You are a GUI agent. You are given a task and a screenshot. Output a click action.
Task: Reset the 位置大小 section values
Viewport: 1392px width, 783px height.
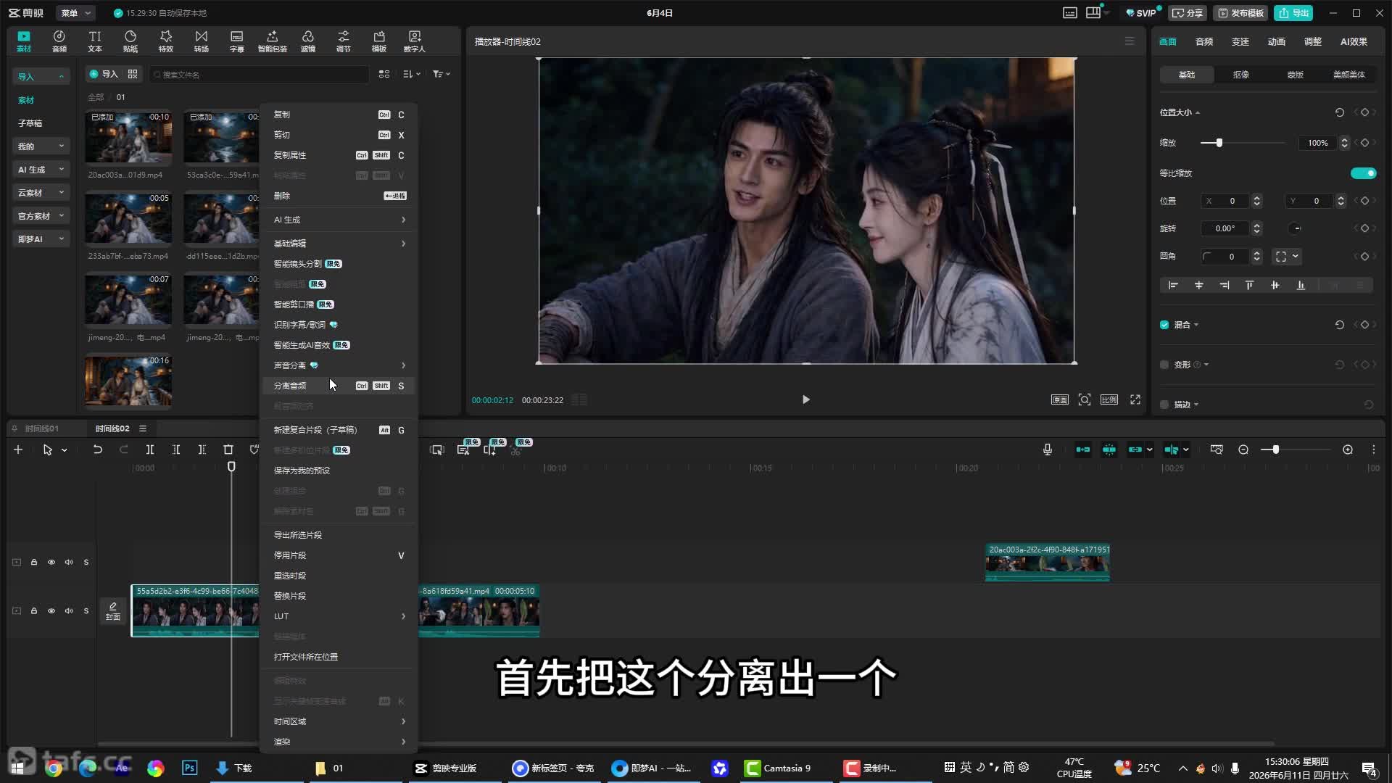1340,112
